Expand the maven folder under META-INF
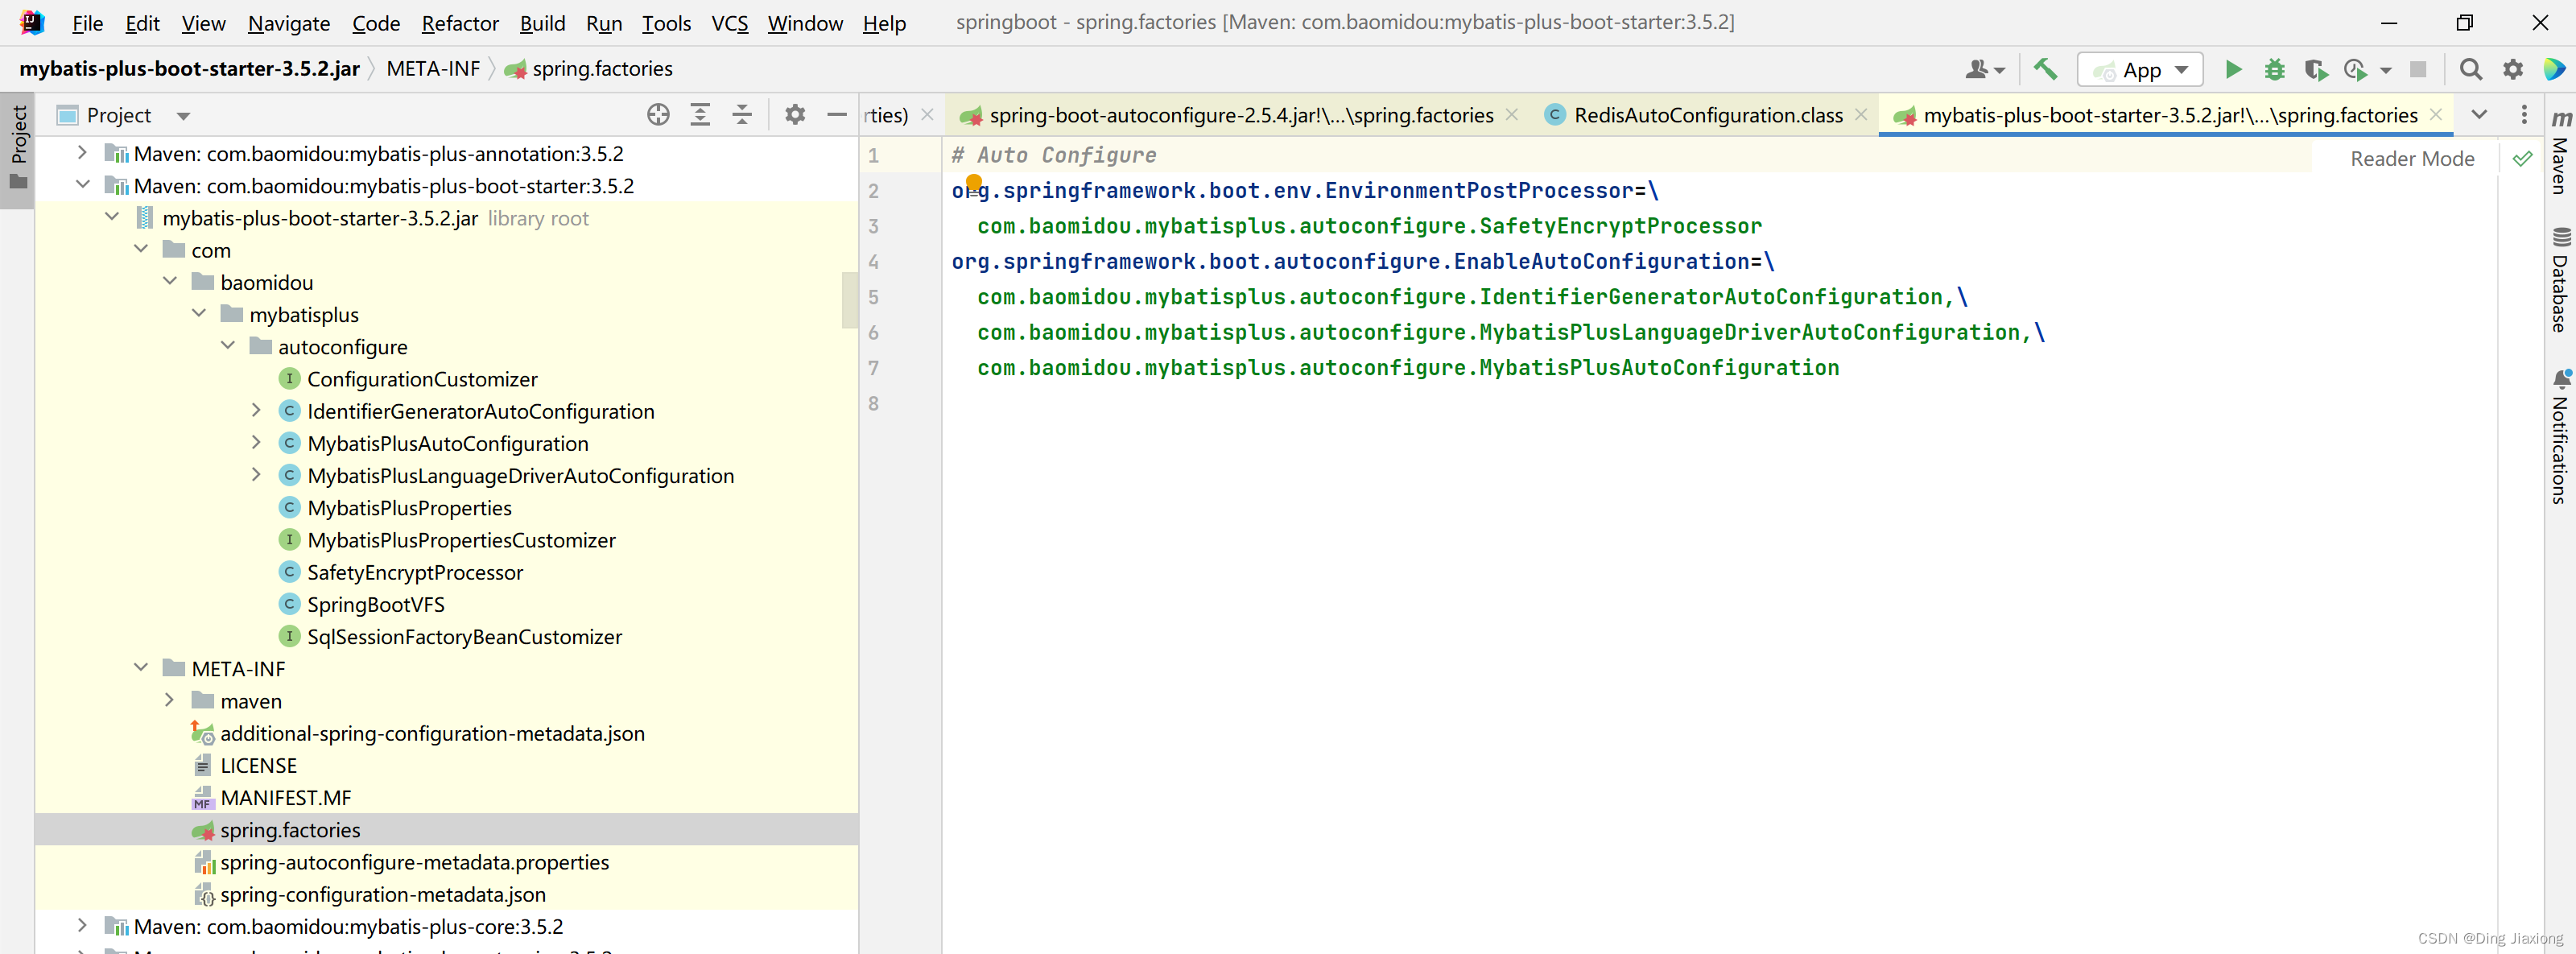The width and height of the screenshot is (2576, 954). (169, 700)
